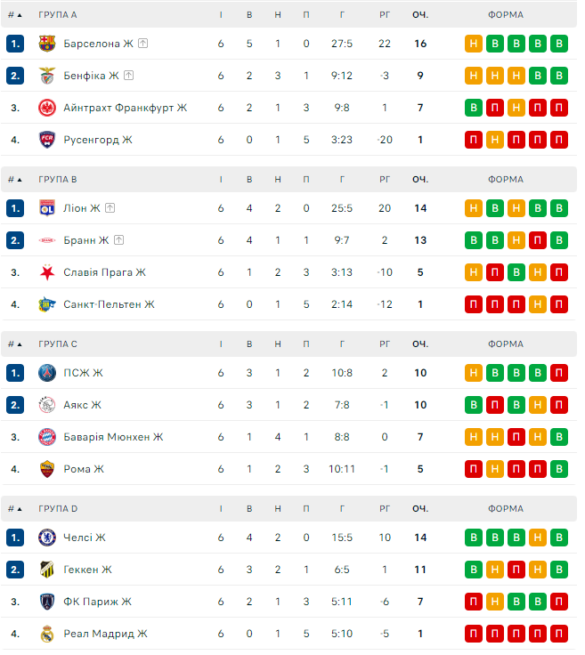
Task: Click promotion arrow icon next to Бранн Ж
Action: [118, 240]
